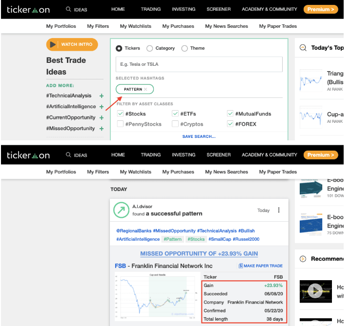
Task: Click the #SmallCap hashtag link
Action: pos(220,239)
